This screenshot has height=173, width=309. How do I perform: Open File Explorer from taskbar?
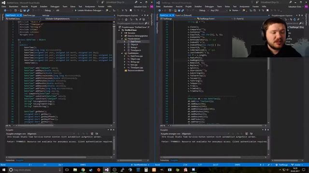75,170
